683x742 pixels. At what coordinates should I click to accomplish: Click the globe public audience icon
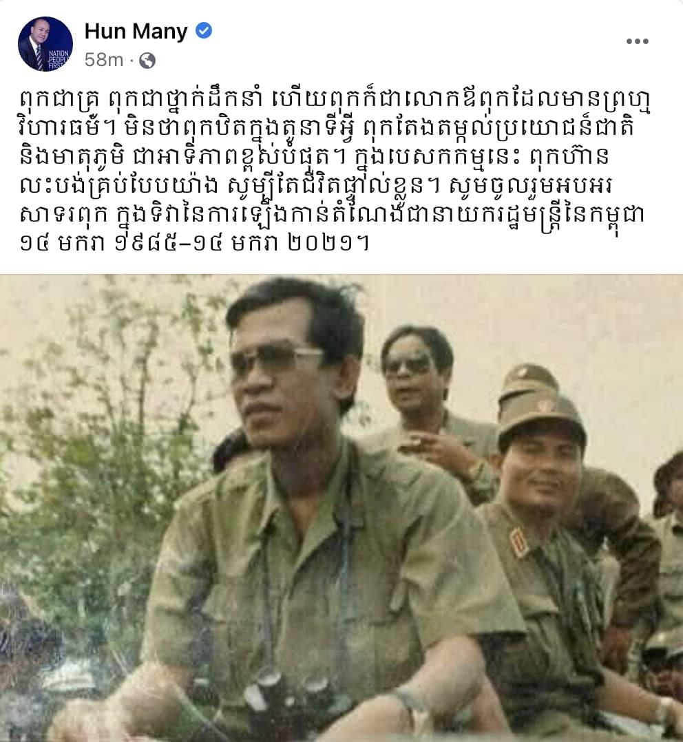click(x=147, y=61)
